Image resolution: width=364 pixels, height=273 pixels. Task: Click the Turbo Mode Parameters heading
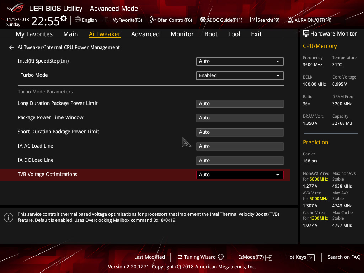[45, 92]
